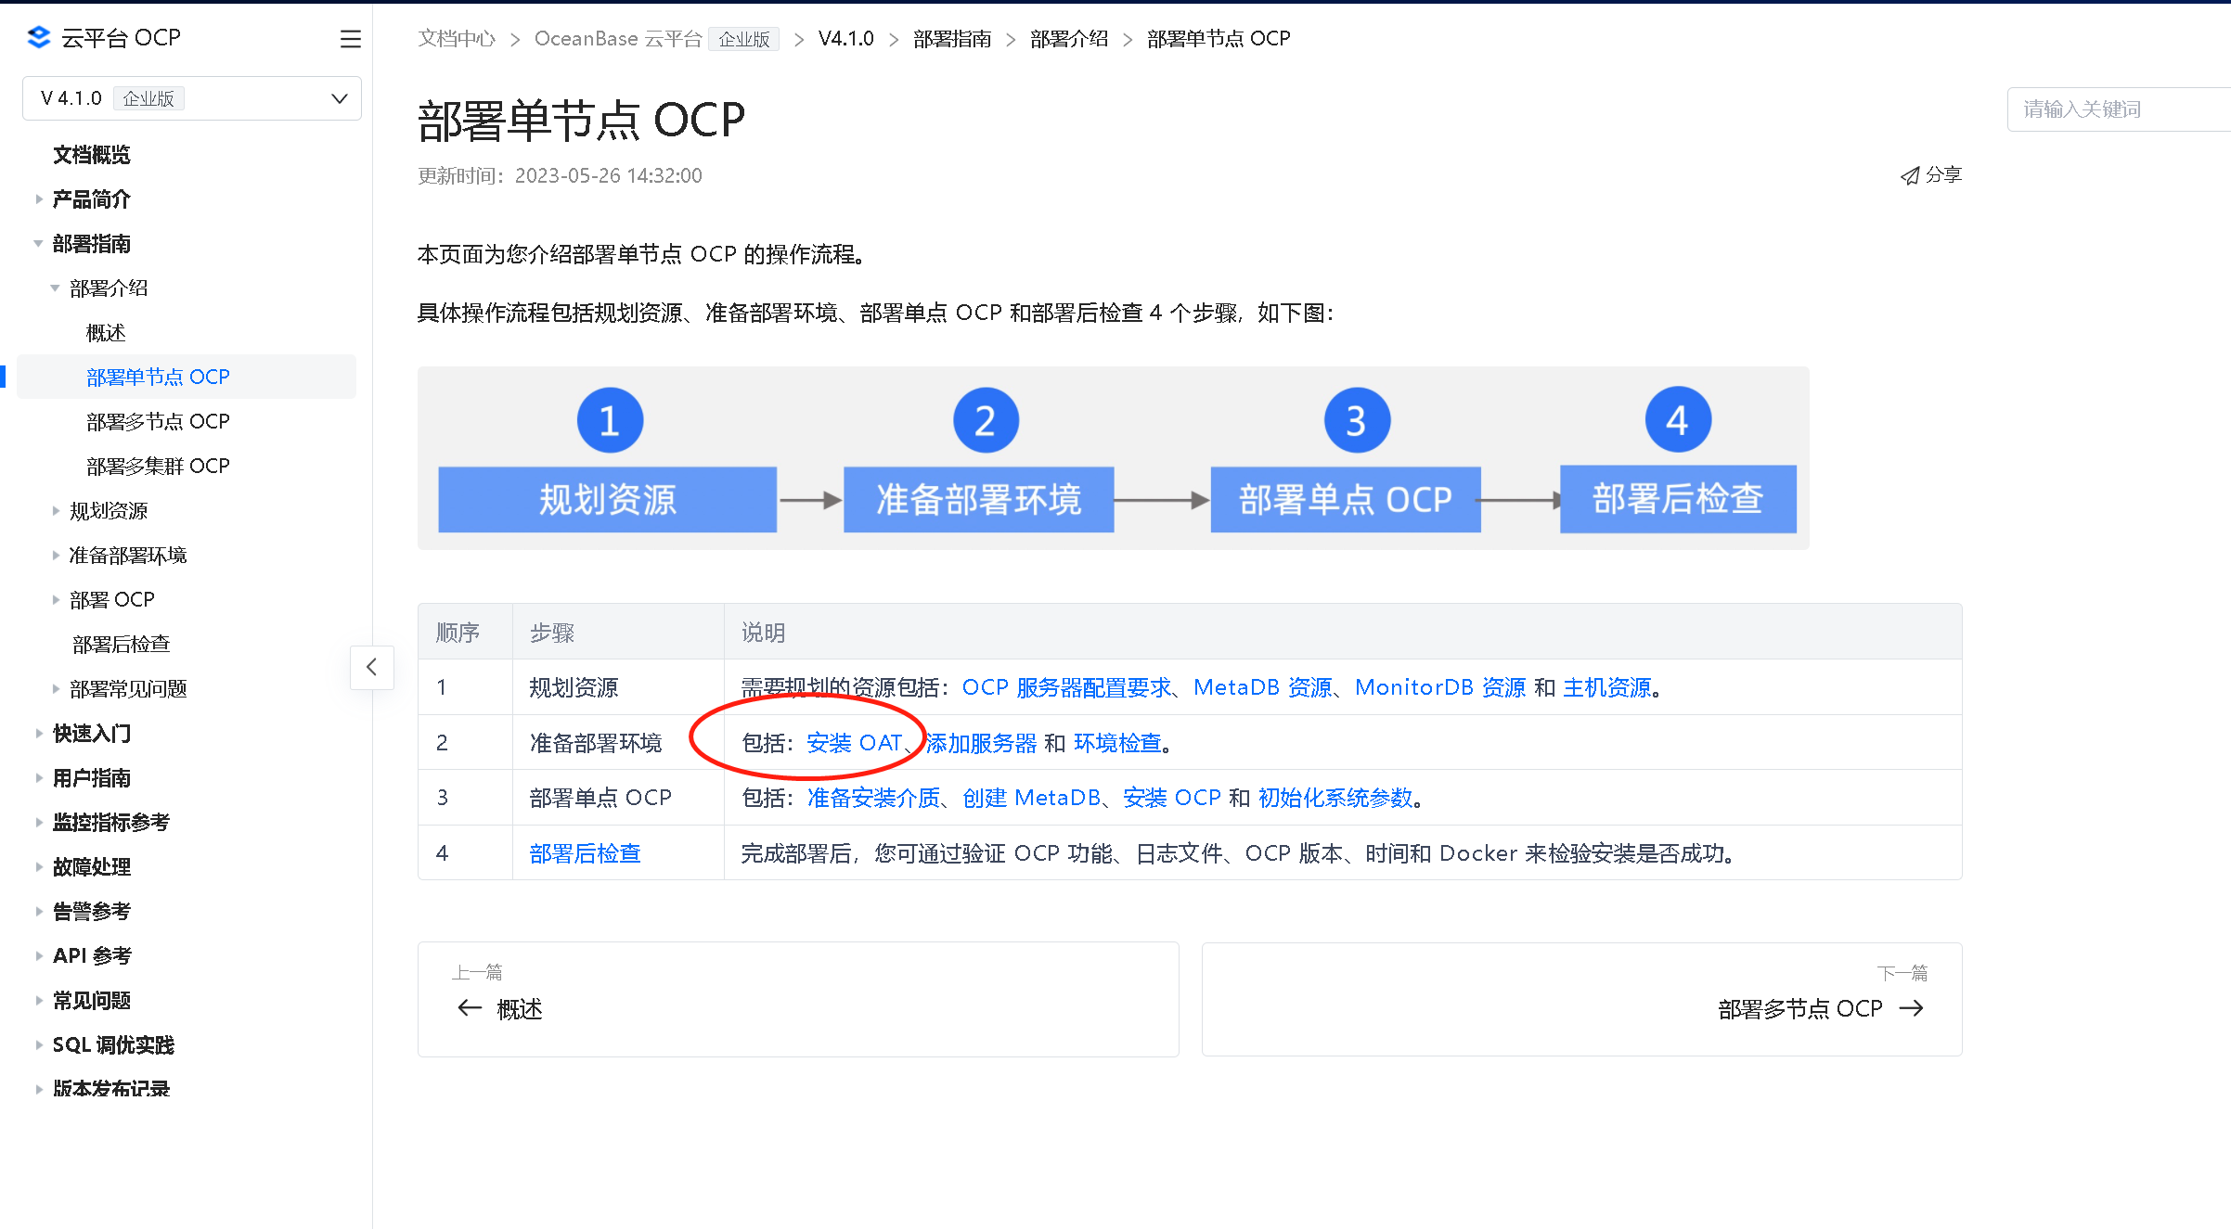This screenshot has width=2231, height=1229.
Task: Collapse the 部署介绍 subsection arrow
Action: click(x=56, y=288)
